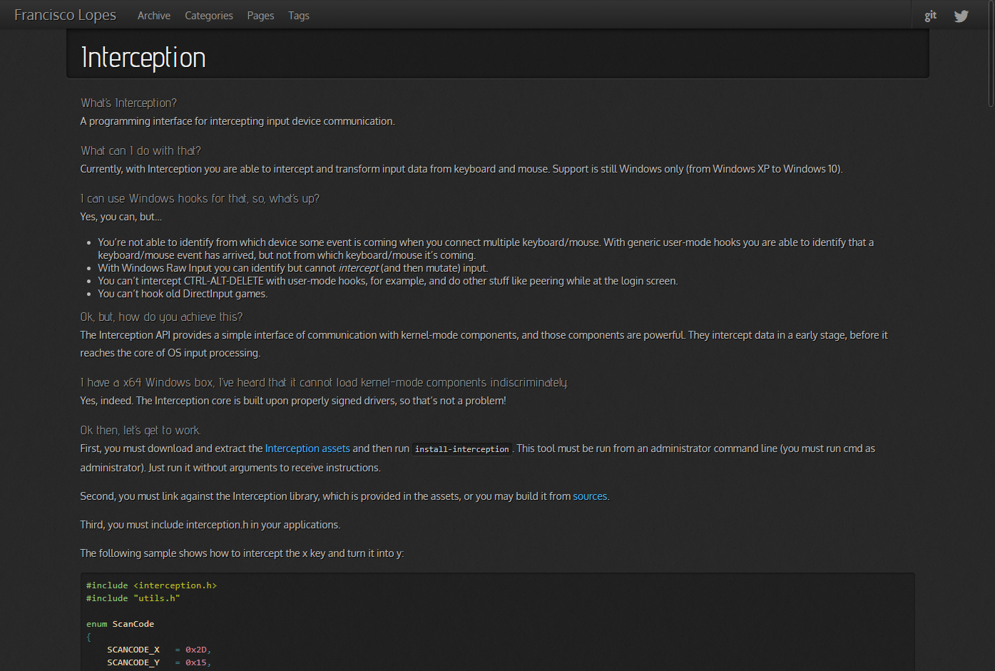This screenshot has width=995, height=671.
Task: Click the text "Yes, you can, but…"
Action: [121, 217]
